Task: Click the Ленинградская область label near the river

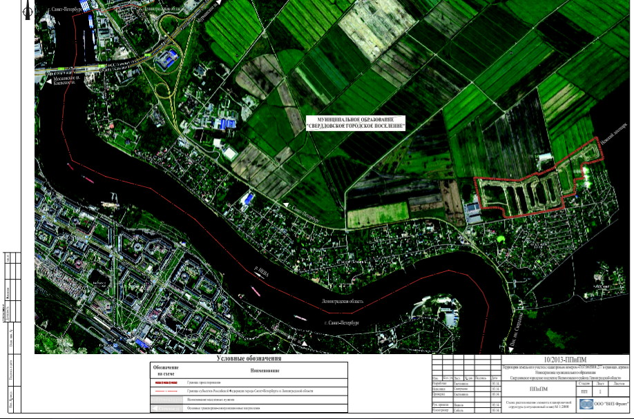Action: pyautogui.click(x=341, y=302)
